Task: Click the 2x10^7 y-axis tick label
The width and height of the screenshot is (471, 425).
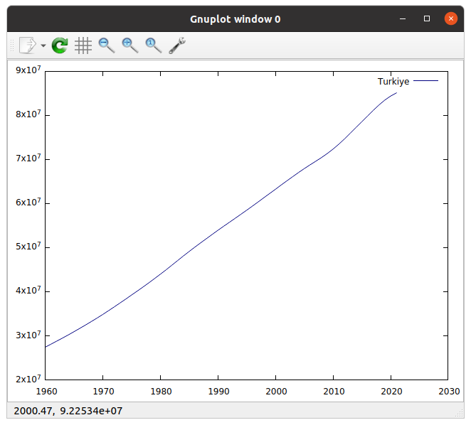Action: coord(28,379)
